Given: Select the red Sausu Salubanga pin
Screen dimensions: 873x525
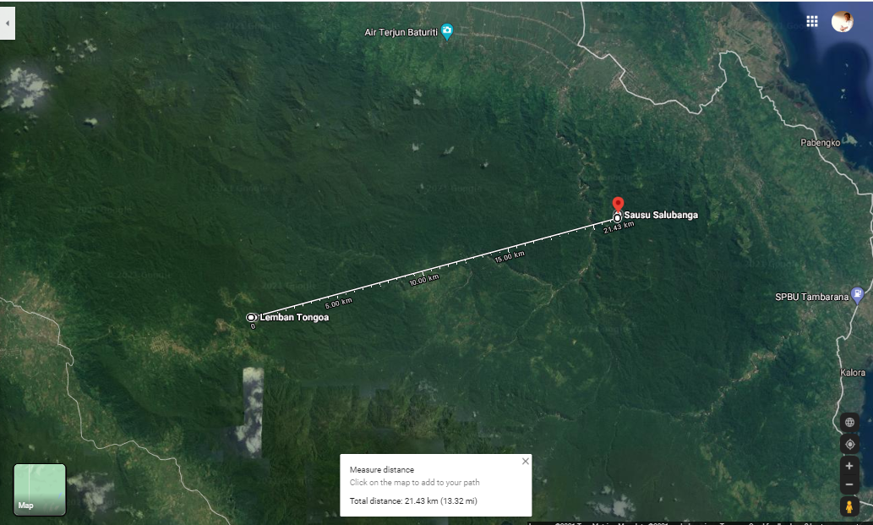Looking at the screenshot, I should 618,204.
